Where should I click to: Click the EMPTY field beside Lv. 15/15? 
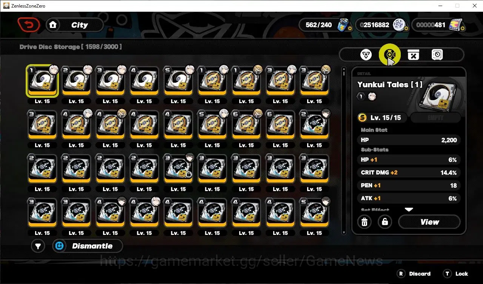(x=435, y=117)
